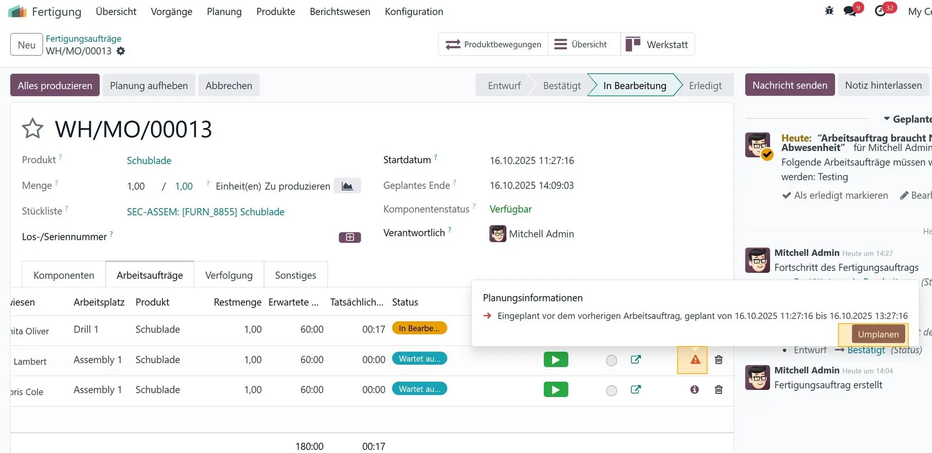Open the gear actions menu beside WH/MO/00013

(x=121, y=51)
